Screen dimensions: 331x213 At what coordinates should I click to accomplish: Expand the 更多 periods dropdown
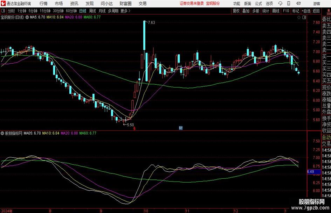pyautogui.click(x=125, y=11)
